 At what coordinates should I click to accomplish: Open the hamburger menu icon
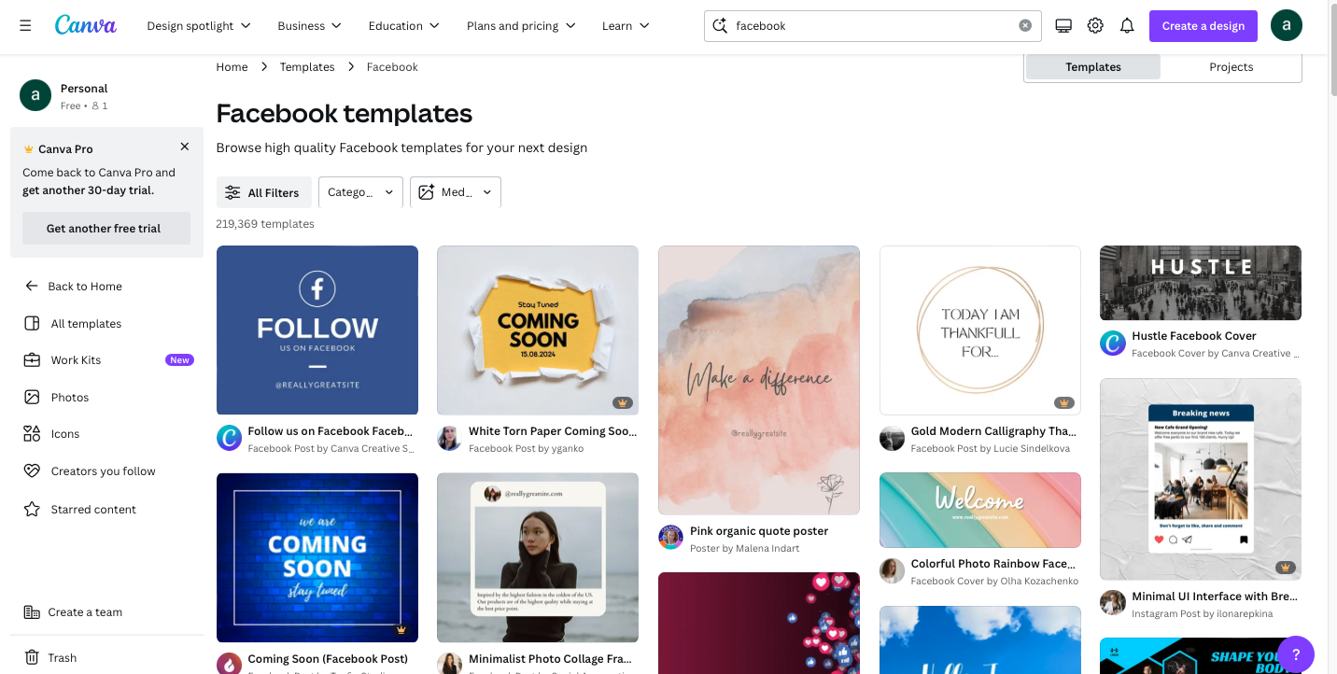coord(25,25)
